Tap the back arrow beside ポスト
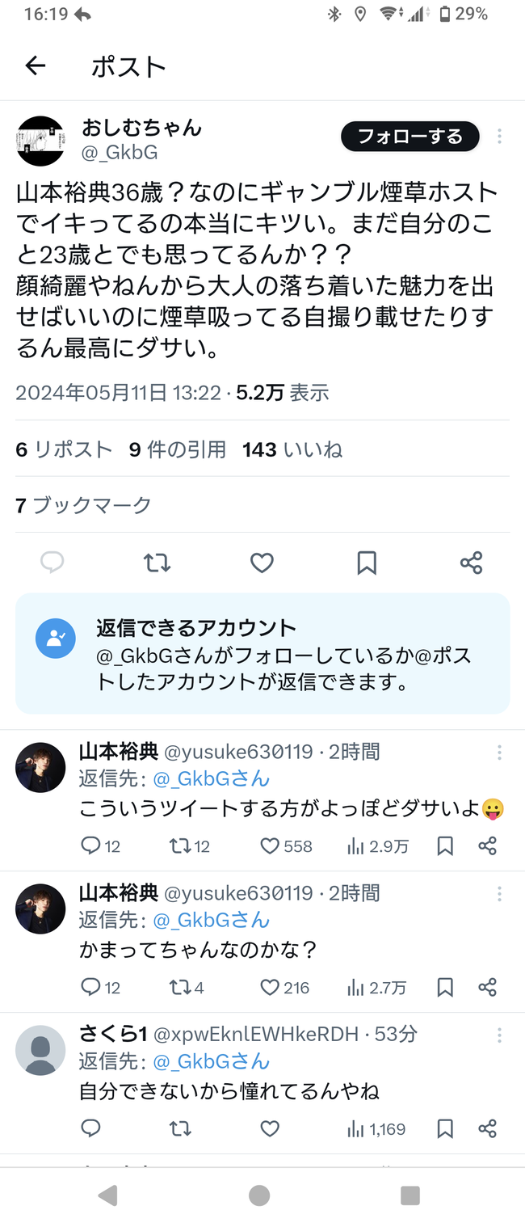This screenshot has width=525, height=1227. pos(36,66)
